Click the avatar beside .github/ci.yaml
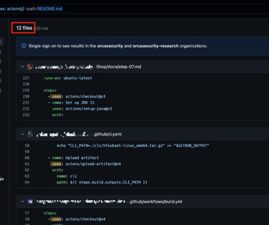The height and width of the screenshot is (225, 269). (x=30, y=134)
